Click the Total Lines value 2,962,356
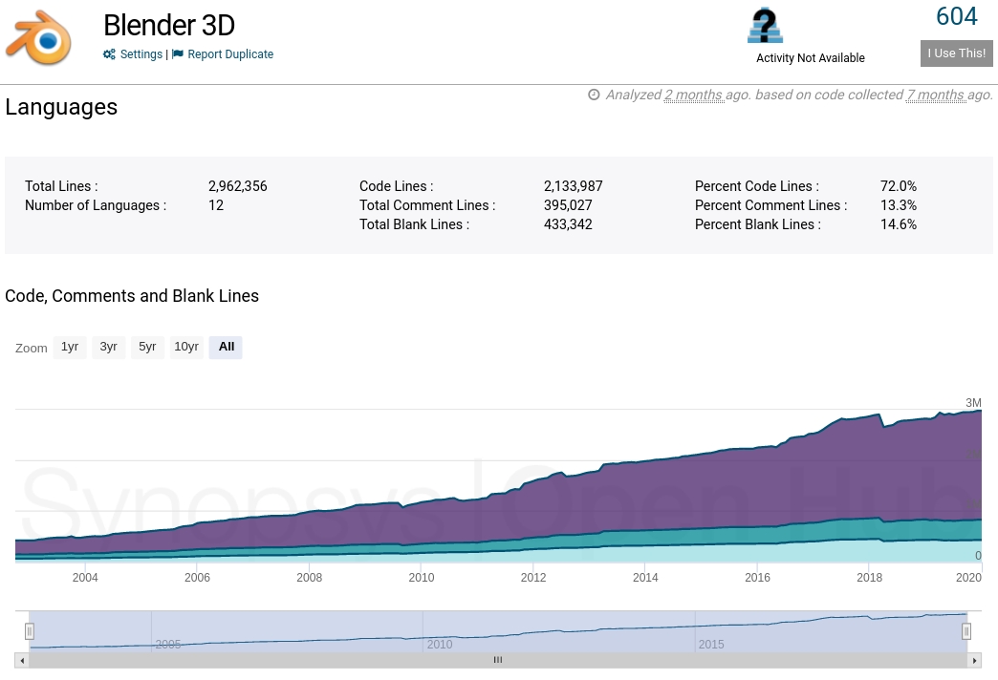The image size is (998, 680). [x=237, y=186]
